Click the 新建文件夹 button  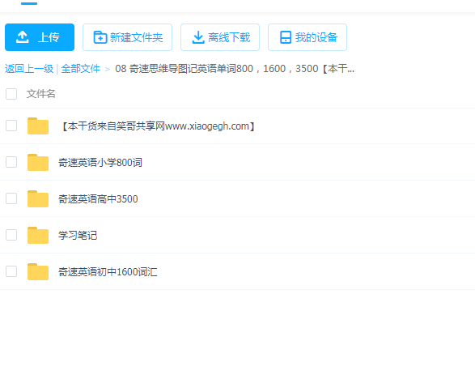pyautogui.click(x=127, y=37)
